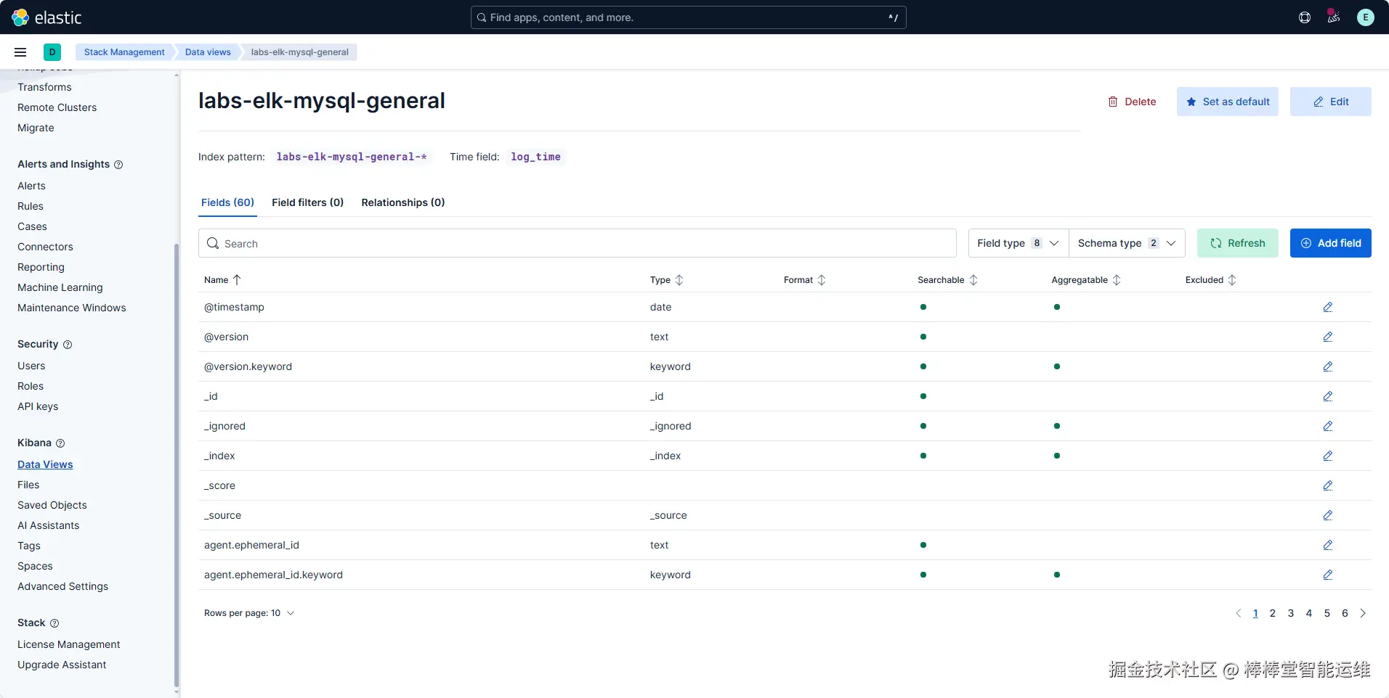Sort the table by Excluded

point(1211,280)
